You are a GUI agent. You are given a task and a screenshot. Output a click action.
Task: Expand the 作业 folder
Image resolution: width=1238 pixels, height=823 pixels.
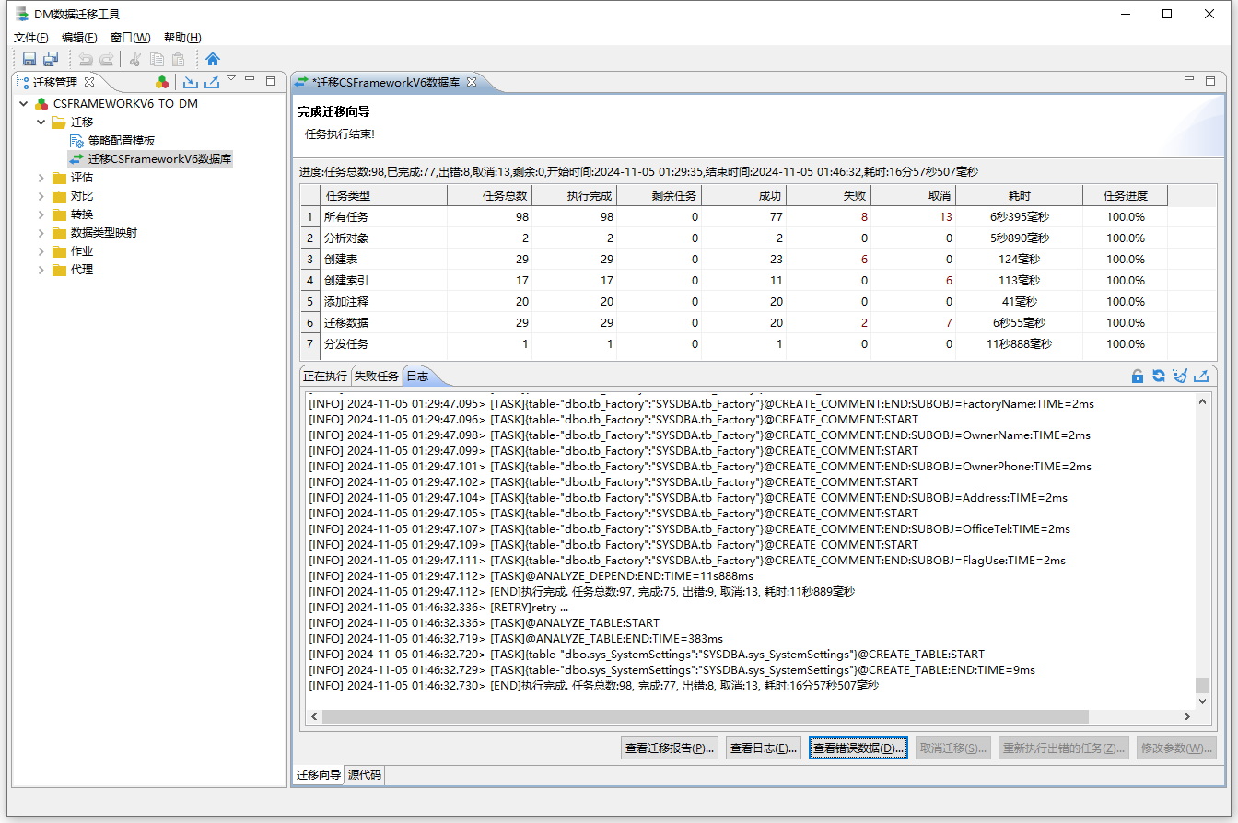coord(41,251)
